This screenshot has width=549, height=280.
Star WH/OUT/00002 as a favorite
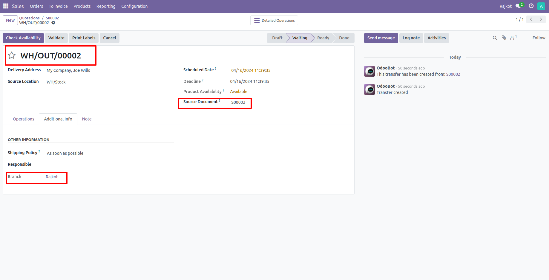pos(12,55)
